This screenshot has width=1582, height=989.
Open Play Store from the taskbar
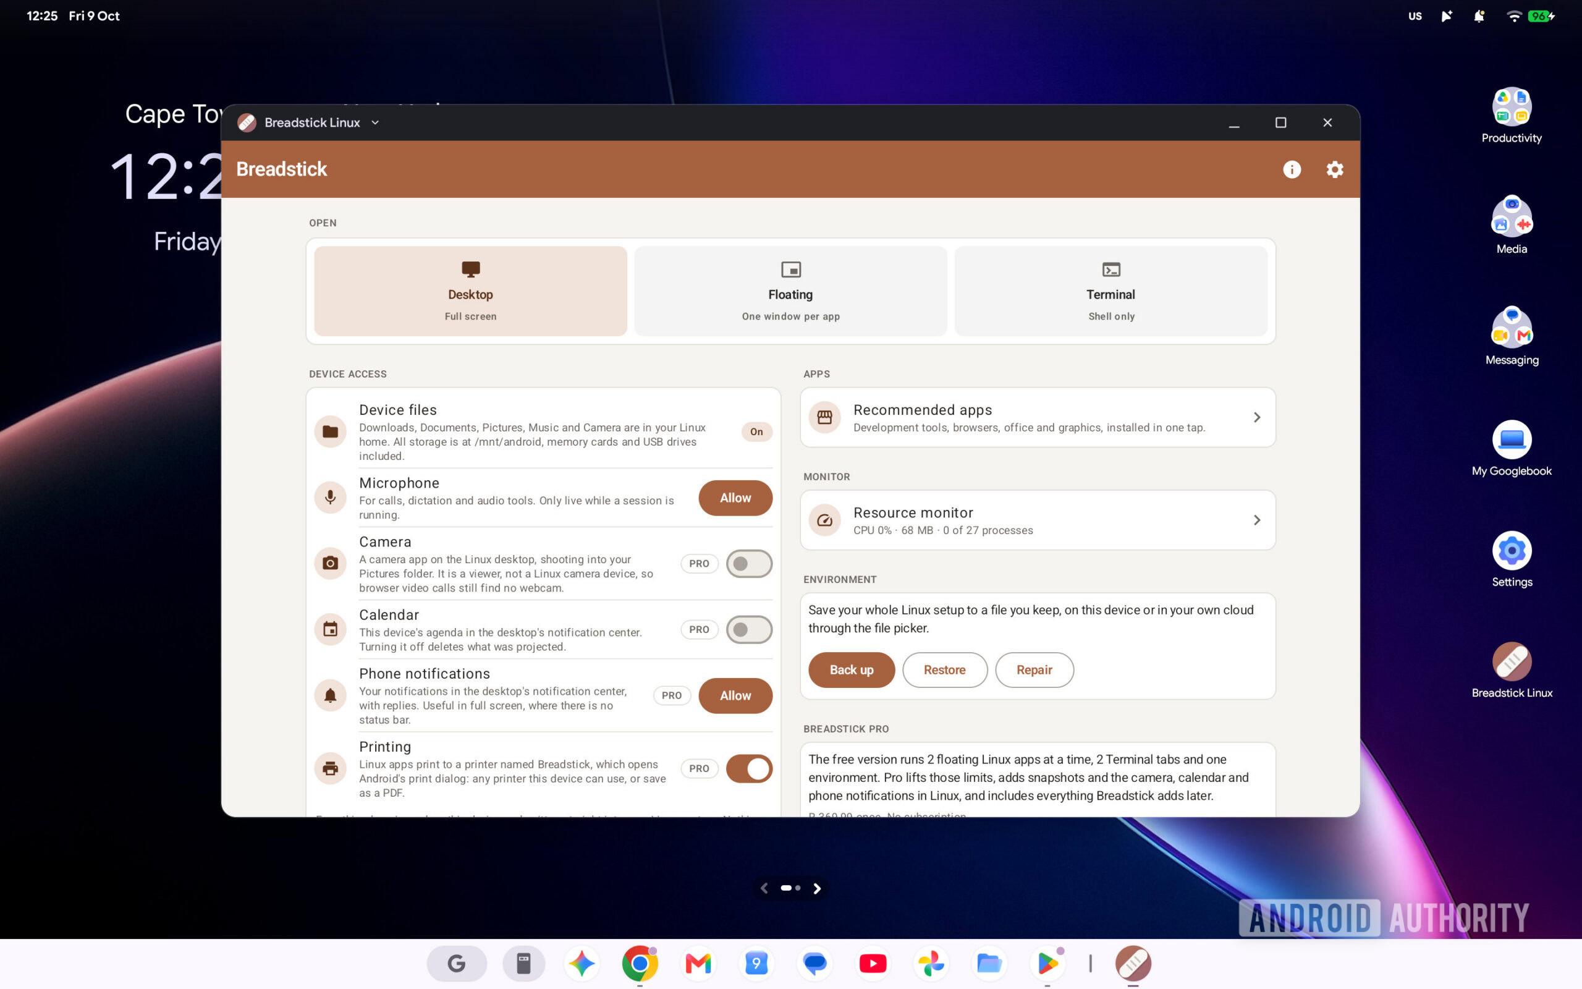coord(1047,963)
